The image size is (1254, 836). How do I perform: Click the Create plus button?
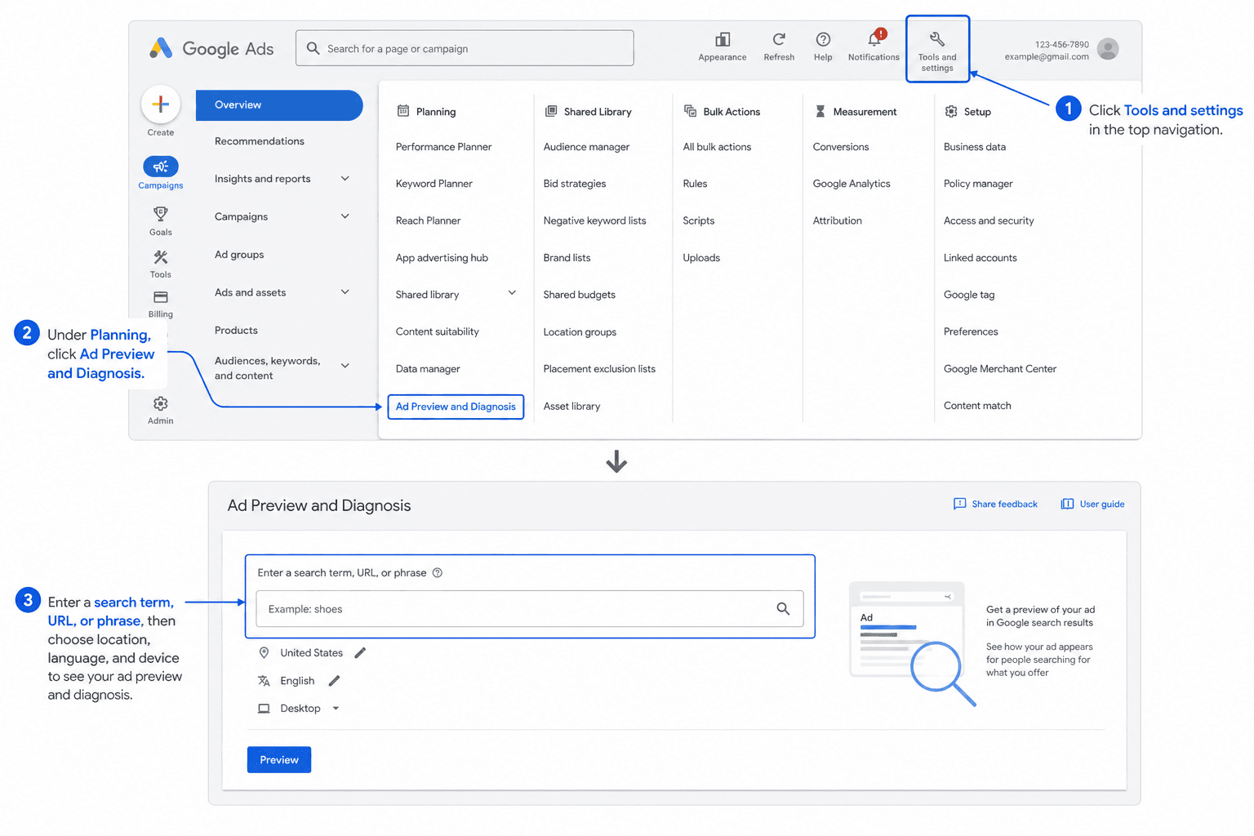(161, 104)
